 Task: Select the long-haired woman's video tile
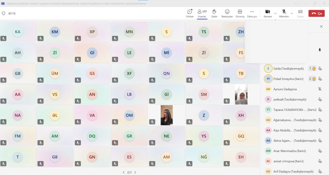[167, 115]
